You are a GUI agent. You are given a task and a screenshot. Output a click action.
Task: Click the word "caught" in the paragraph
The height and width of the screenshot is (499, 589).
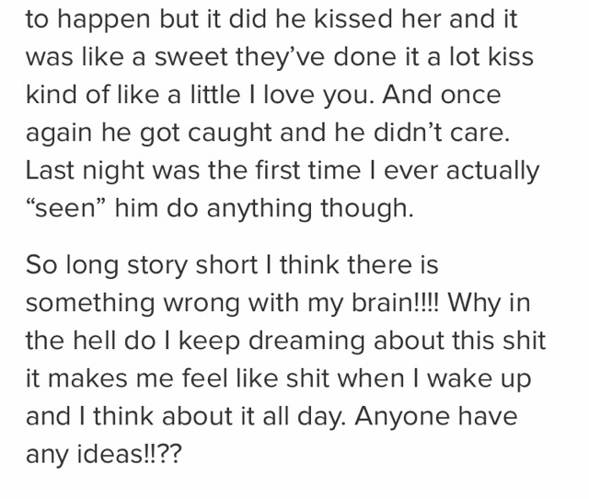click(x=229, y=134)
